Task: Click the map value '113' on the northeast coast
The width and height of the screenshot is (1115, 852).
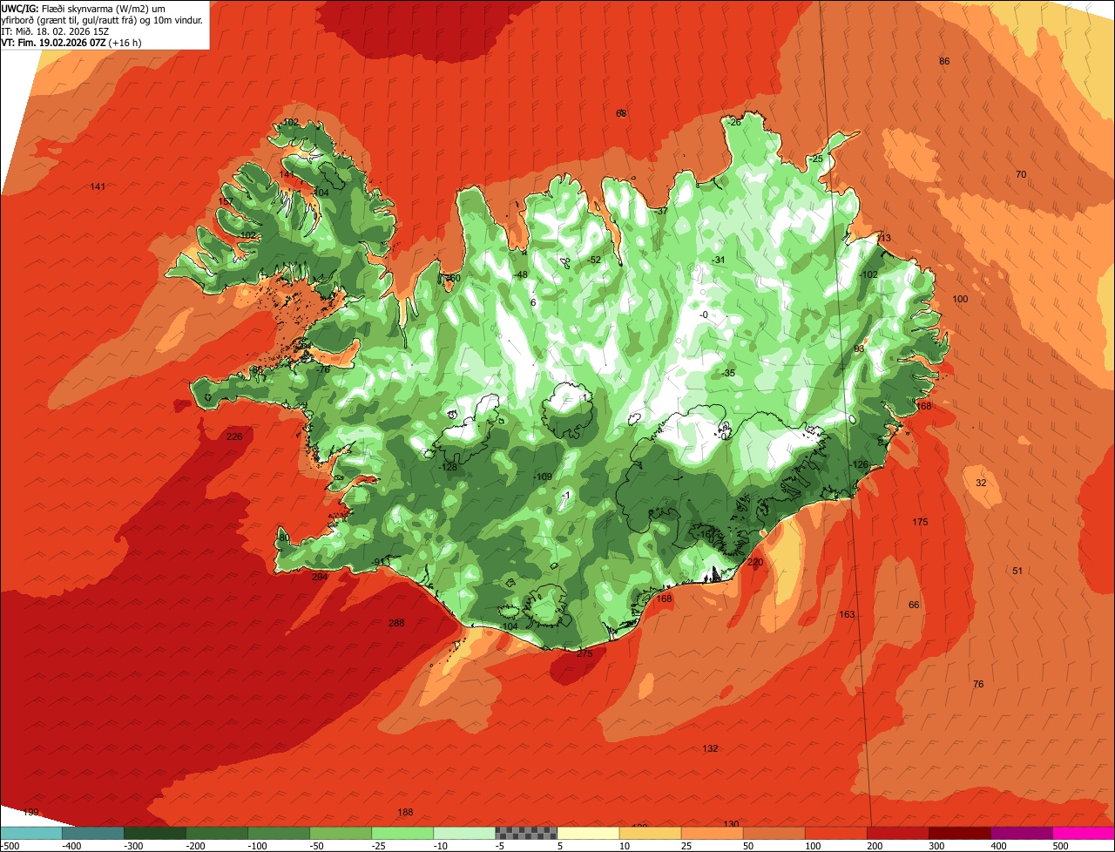Action: click(883, 238)
